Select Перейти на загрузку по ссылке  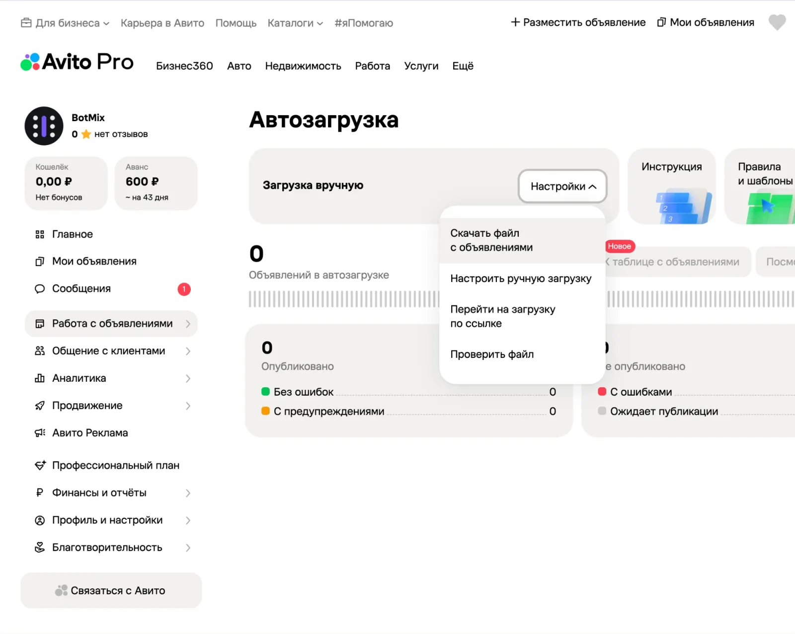pos(522,316)
